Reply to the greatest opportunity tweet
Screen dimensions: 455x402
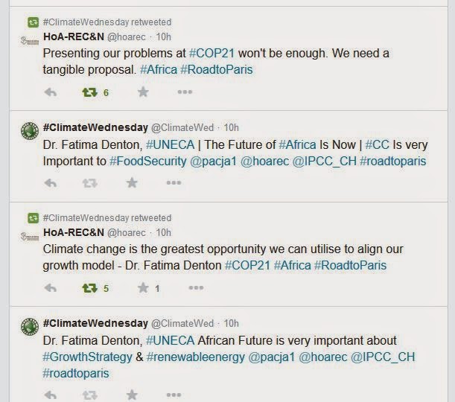51,288
